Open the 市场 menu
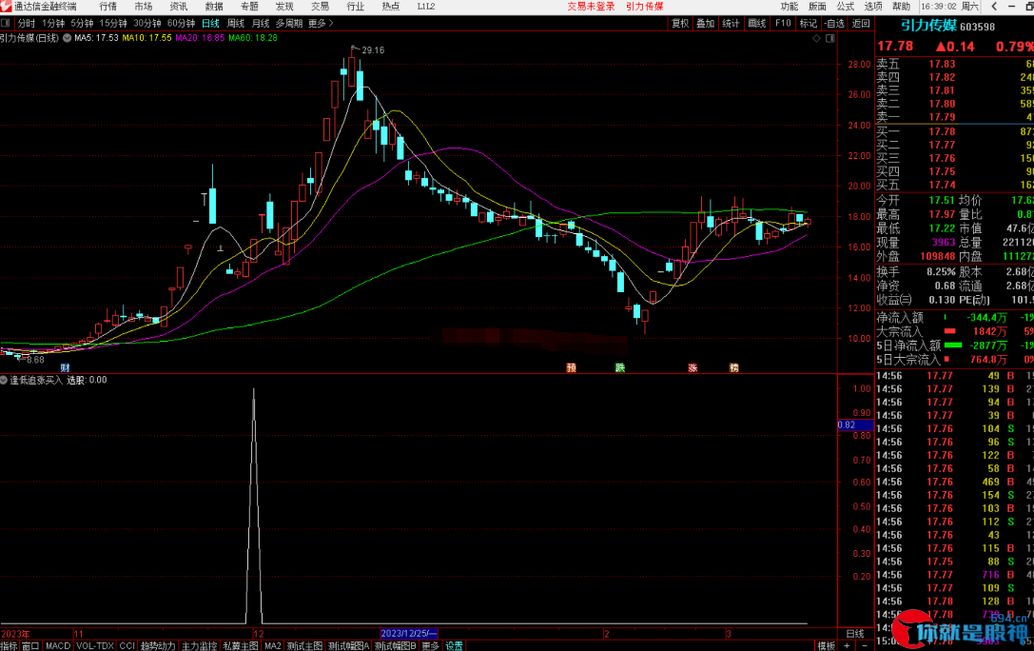Viewport: 1034px width, 651px height. [143, 6]
